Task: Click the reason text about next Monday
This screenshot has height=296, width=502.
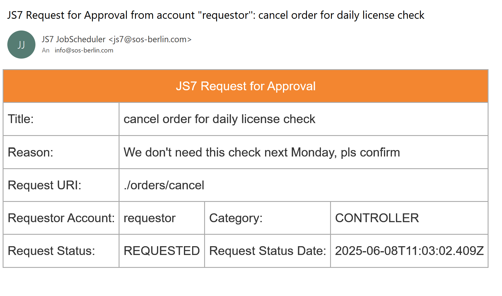Action: [x=262, y=152]
